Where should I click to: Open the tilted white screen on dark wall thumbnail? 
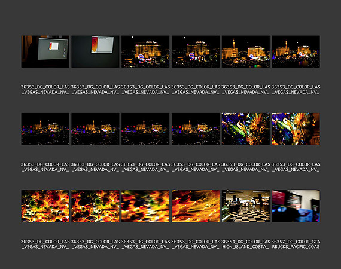point(95,51)
